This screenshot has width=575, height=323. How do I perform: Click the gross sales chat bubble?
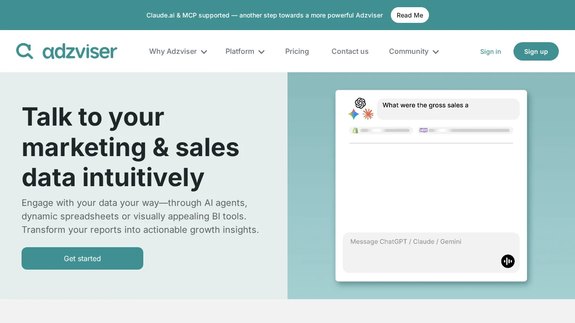(448, 109)
